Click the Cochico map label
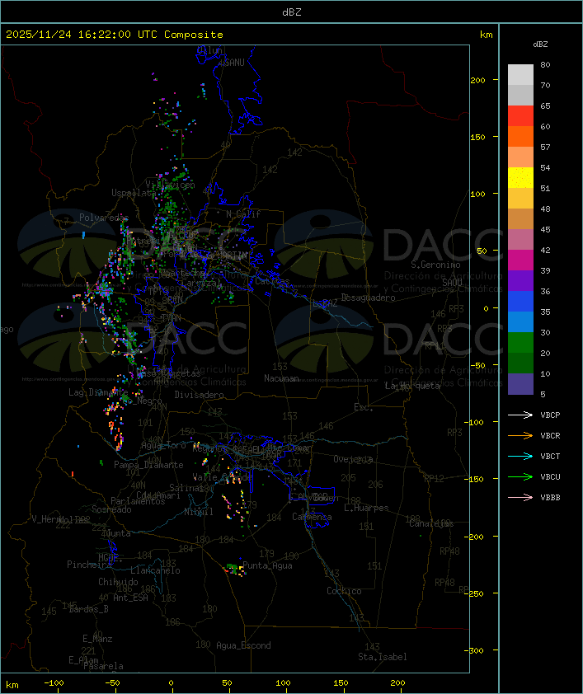Viewport: 583px width, 694px height. pyautogui.click(x=344, y=591)
